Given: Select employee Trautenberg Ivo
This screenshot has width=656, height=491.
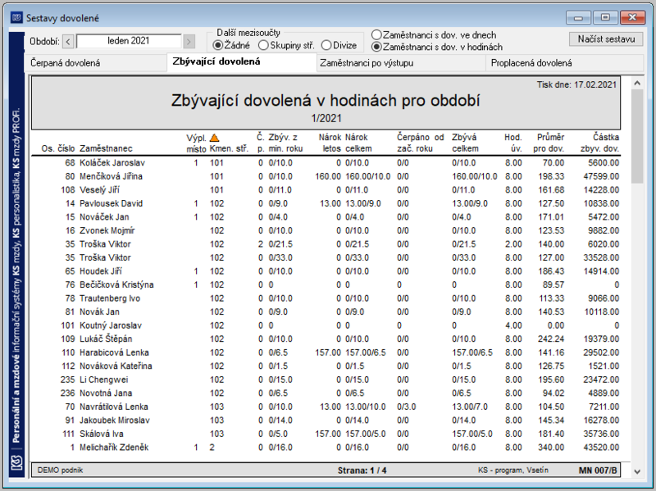Looking at the screenshot, I should (x=110, y=298).
